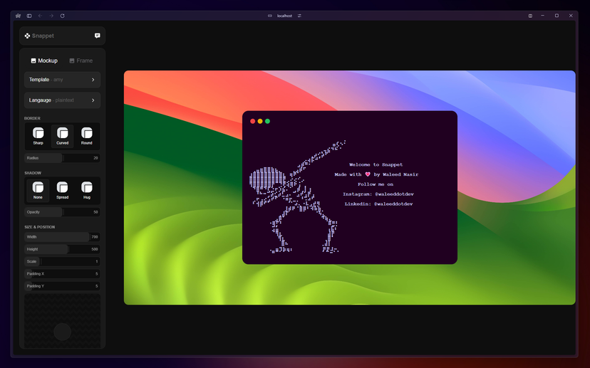Select Hug shadow option
Screen dimensions: 590x368
86,191
